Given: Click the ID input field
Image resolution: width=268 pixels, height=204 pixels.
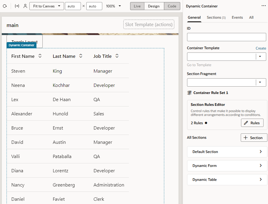Looking at the screenshot, I should point(226,37).
